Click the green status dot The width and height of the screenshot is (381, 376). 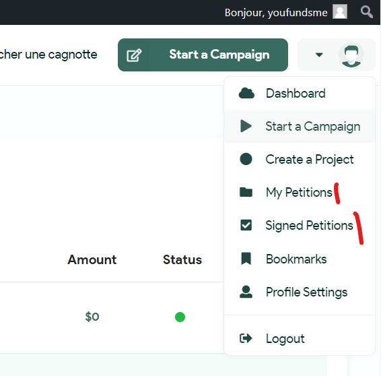(180, 317)
